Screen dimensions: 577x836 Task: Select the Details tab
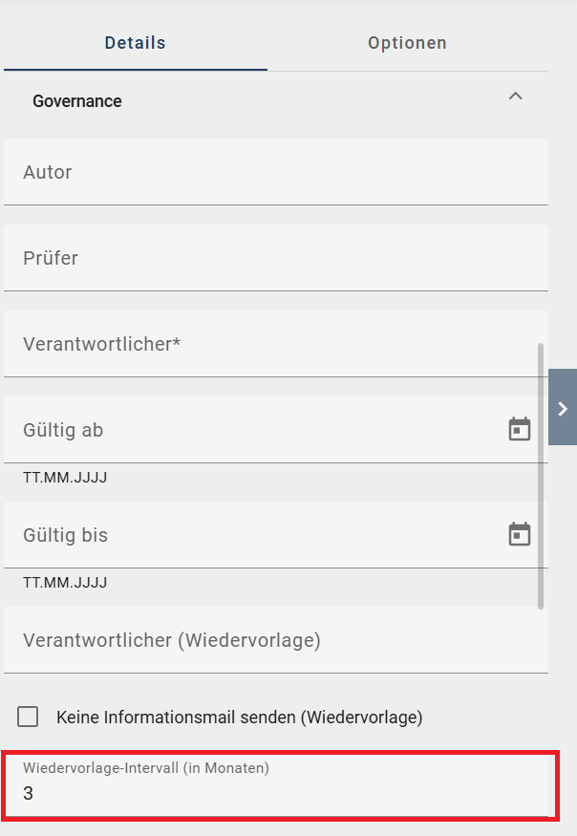pyautogui.click(x=135, y=42)
